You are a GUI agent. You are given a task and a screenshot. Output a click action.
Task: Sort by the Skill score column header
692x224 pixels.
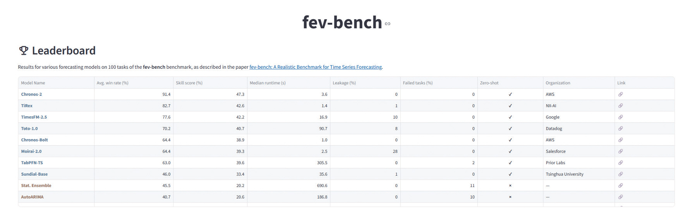(x=189, y=83)
